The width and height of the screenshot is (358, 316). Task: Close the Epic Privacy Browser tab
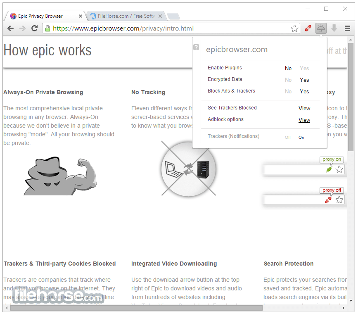(x=81, y=16)
